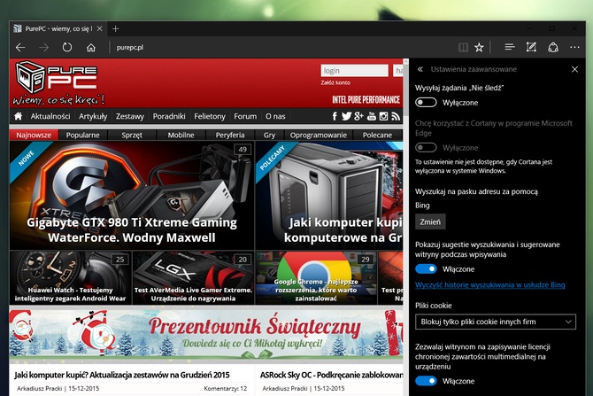Open 'Jaki komputer kupić' featured thumbnail
The width and height of the screenshot is (593, 396).
[329, 196]
